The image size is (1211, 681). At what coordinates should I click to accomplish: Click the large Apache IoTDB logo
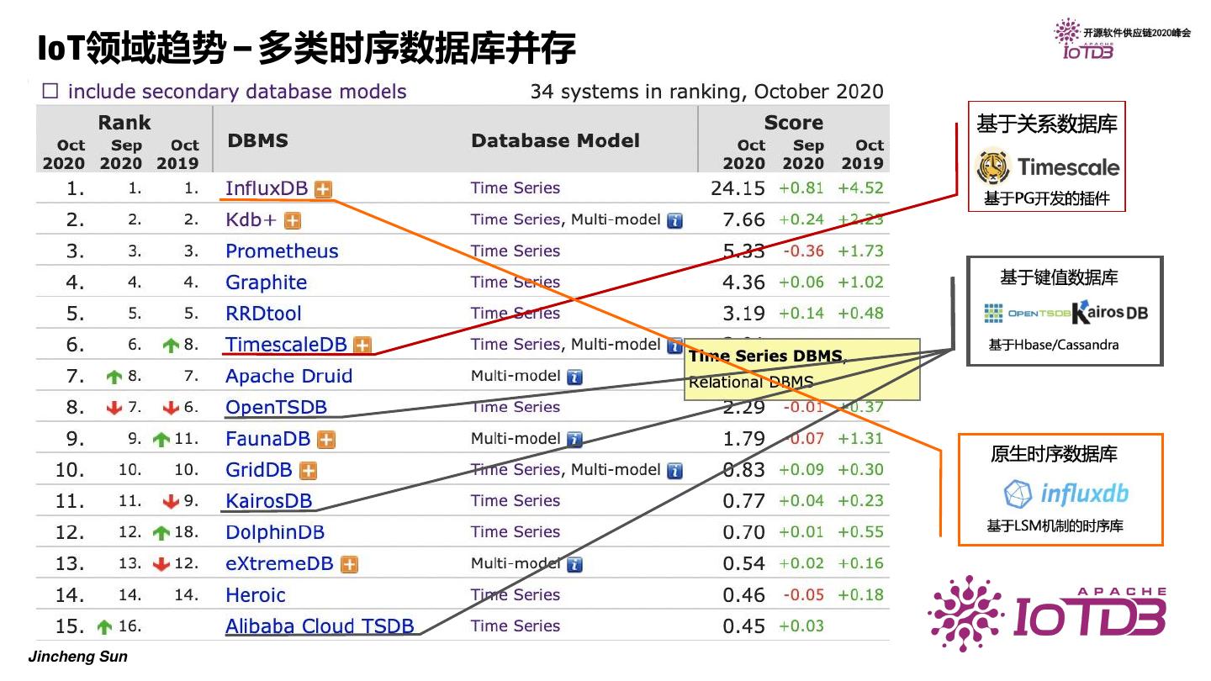[x=1048, y=613]
